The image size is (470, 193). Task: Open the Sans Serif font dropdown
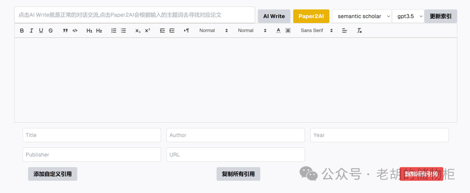coord(316,30)
